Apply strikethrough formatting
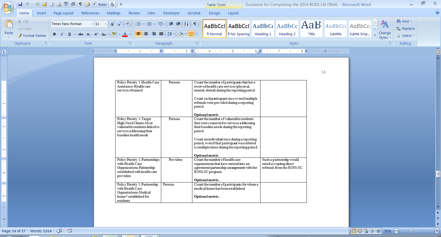 (x=81, y=34)
